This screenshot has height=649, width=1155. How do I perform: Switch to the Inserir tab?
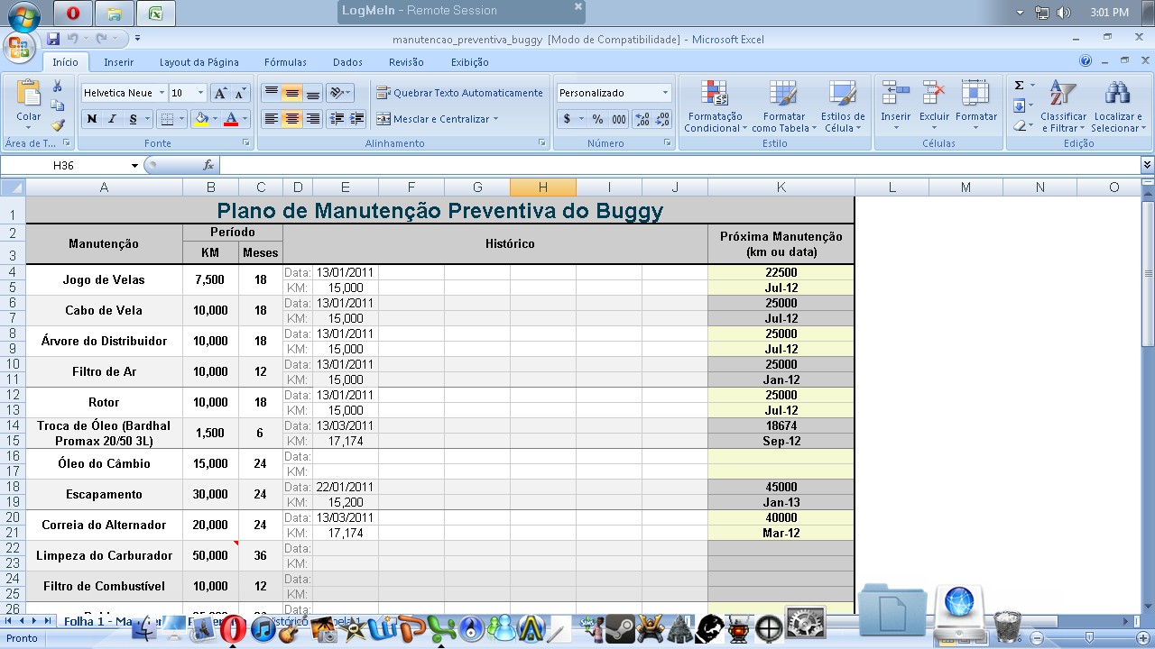coord(118,62)
